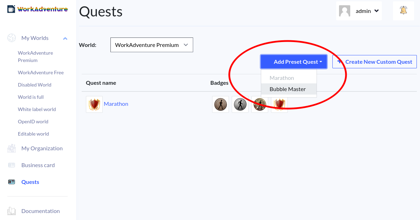Select the Disabled World in the sidebar
Viewport: 420px width, 220px height.
(x=34, y=84)
